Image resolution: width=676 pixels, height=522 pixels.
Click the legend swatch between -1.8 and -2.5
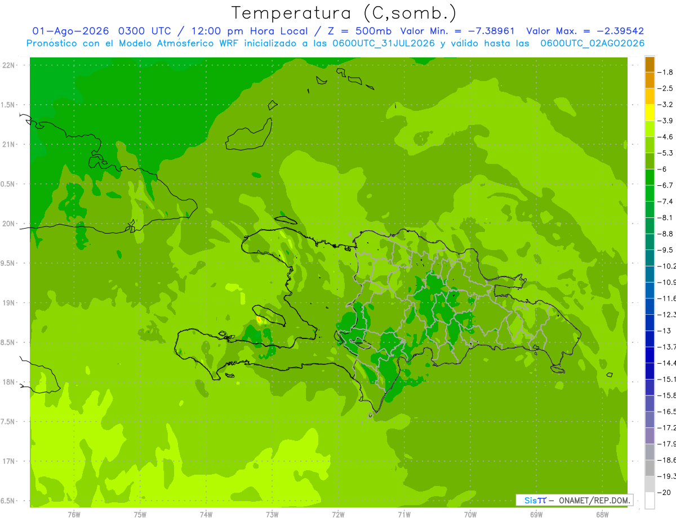pos(650,81)
